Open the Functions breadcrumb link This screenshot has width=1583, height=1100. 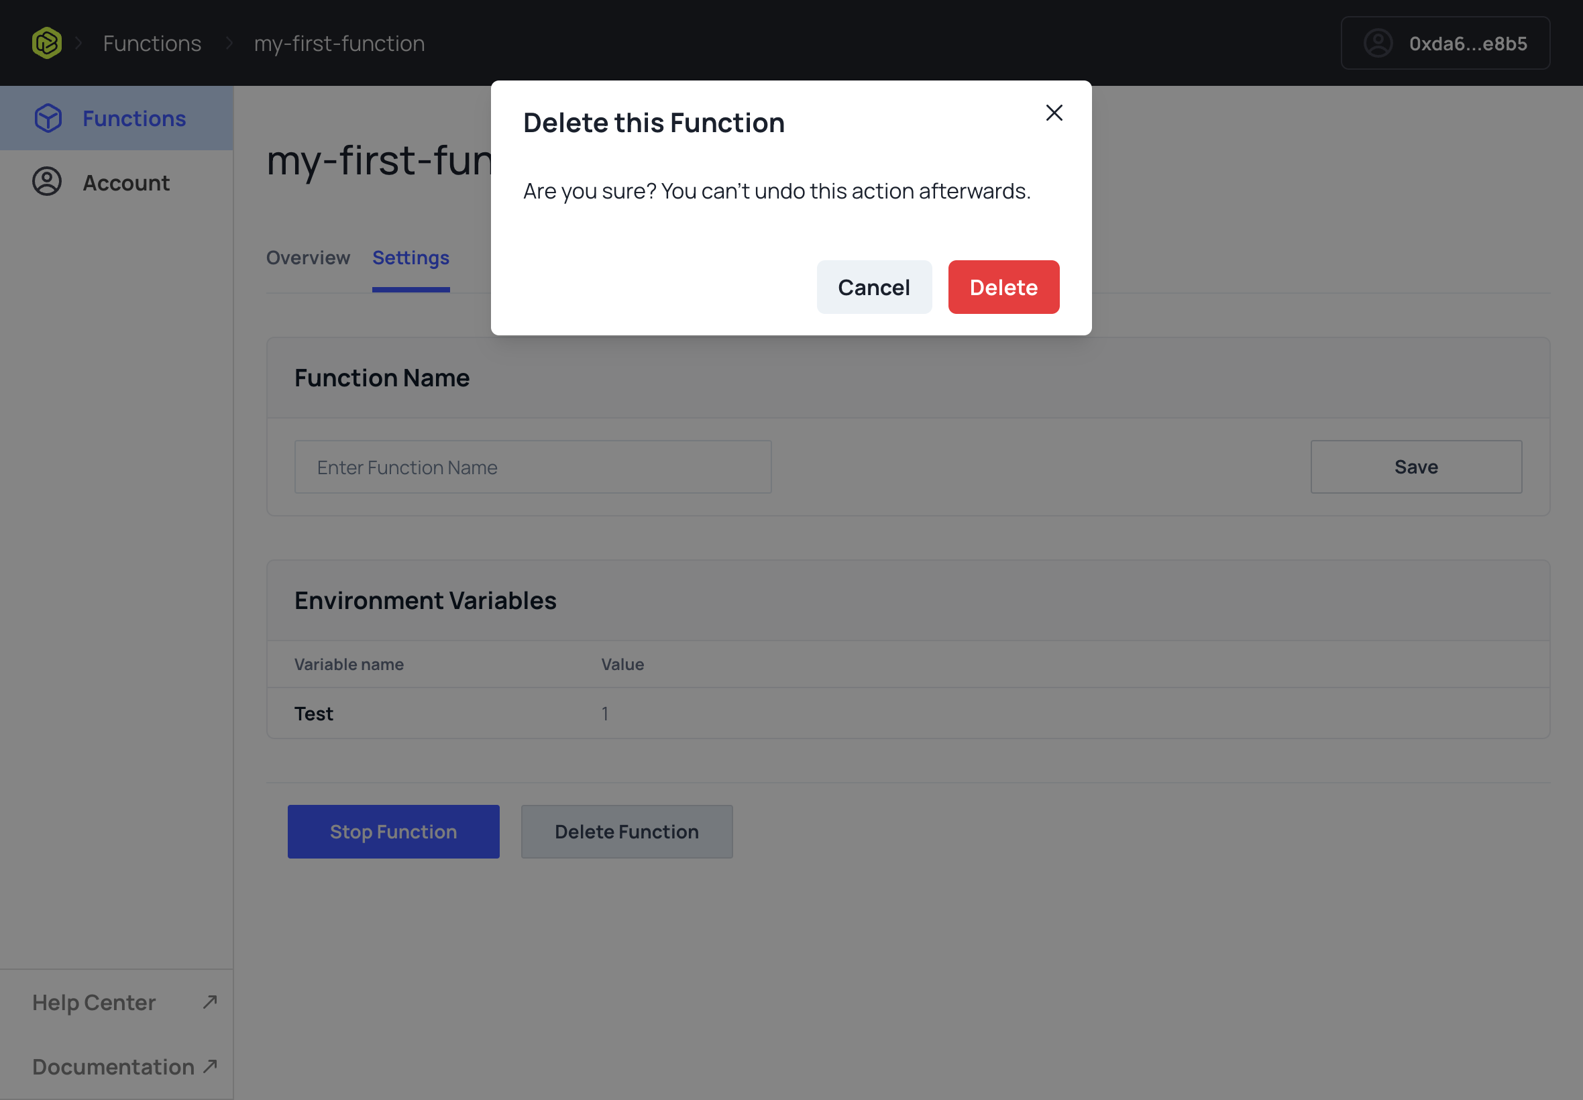pos(152,44)
